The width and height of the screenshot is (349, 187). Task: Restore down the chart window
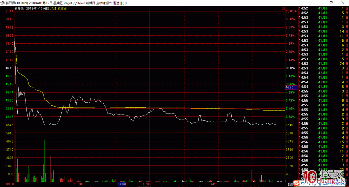coord(331,2)
